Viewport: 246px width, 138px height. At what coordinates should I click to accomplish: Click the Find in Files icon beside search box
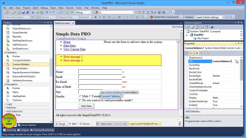pyautogui.click(x=96, y=12)
